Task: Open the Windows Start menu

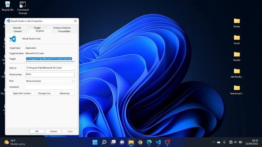Action: click(95, 142)
